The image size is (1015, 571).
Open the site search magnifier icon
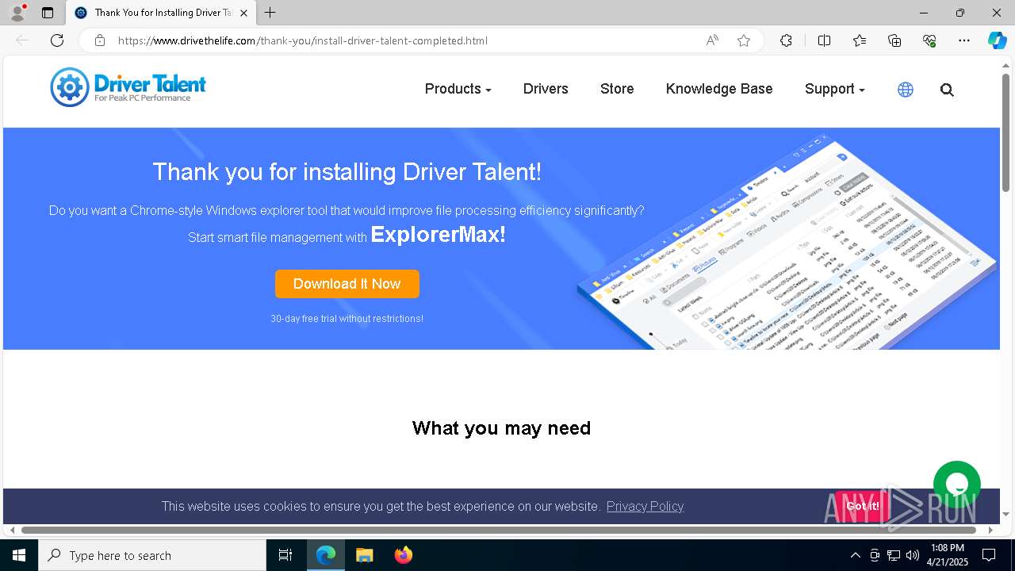coord(947,90)
